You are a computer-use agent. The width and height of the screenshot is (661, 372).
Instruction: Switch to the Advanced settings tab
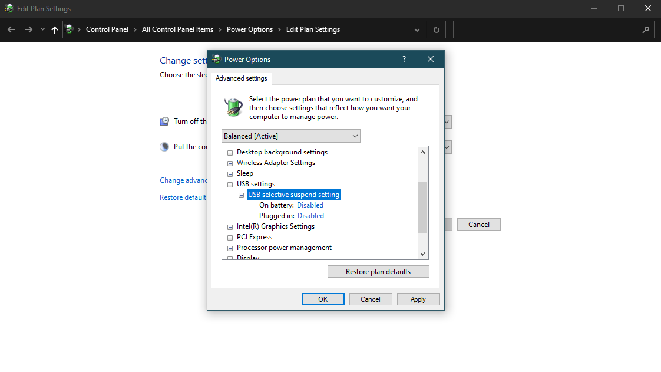242,78
